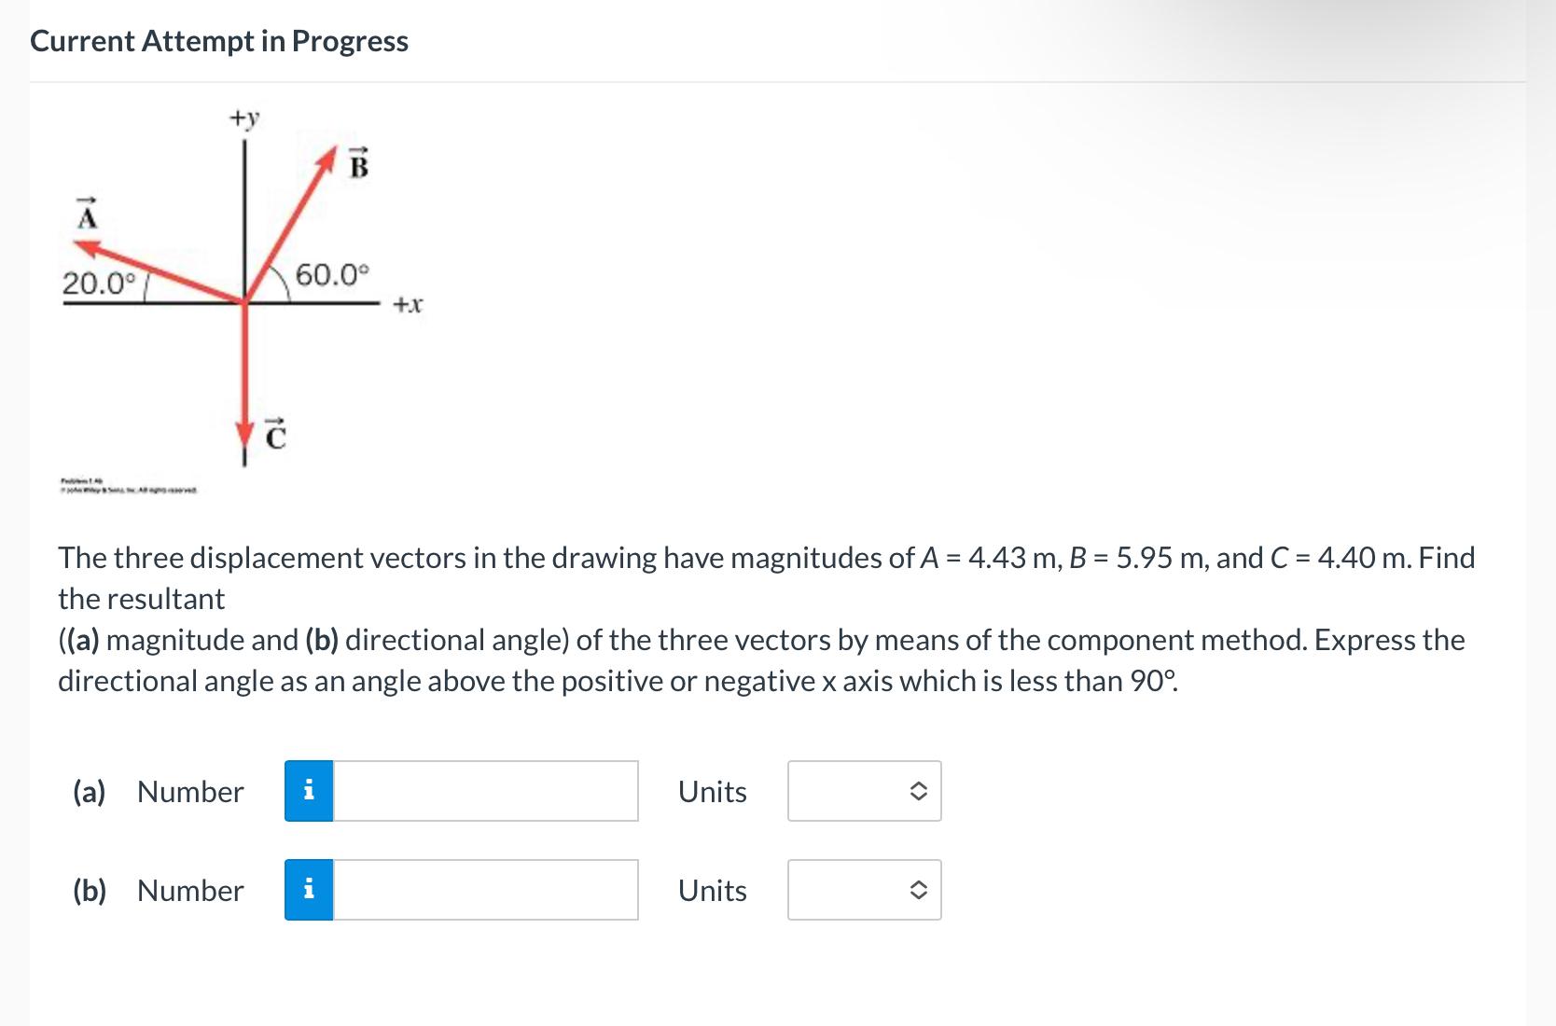The height and width of the screenshot is (1026, 1556).
Task: Click inside the part (b) Number field
Action: pos(485,890)
